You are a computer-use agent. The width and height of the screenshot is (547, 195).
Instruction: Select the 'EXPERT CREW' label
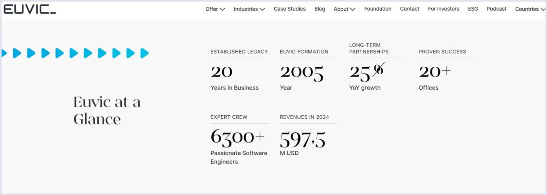pos(229,117)
